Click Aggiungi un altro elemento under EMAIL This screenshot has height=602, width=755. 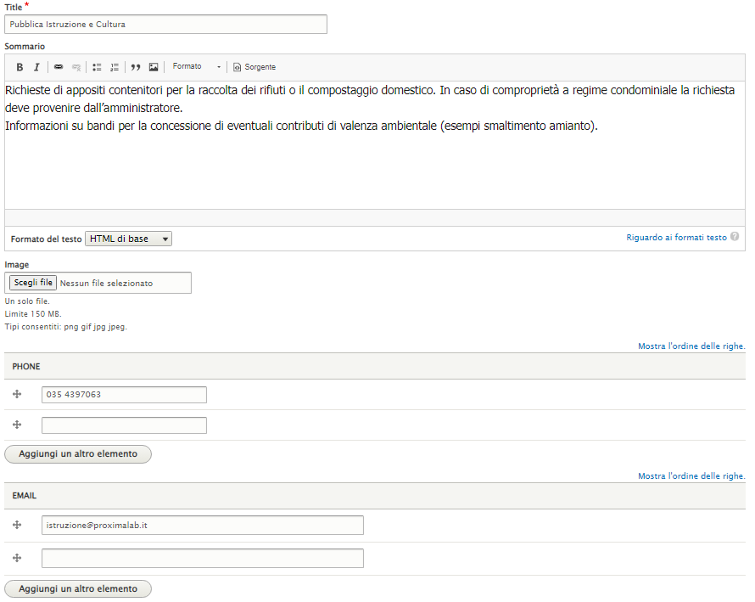pyautogui.click(x=78, y=589)
